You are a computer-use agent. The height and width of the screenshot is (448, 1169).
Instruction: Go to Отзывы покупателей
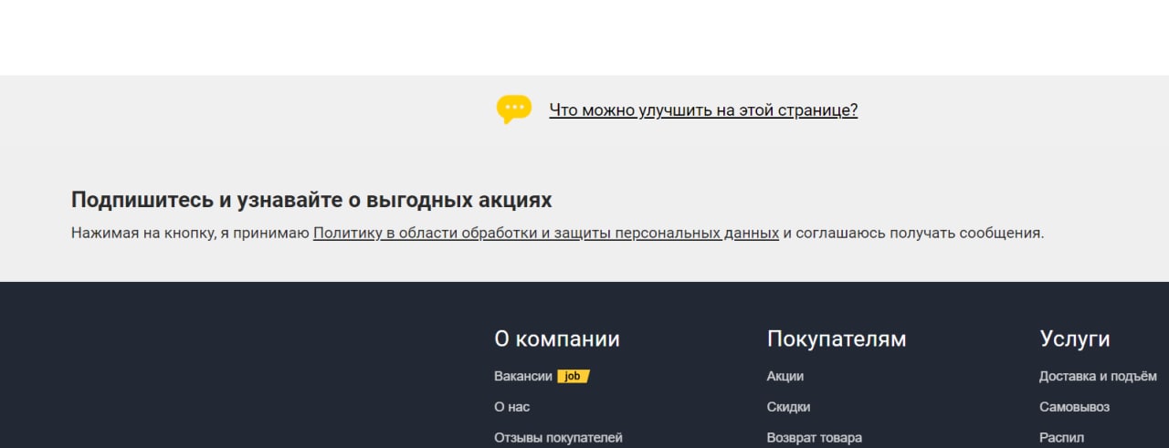tap(558, 438)
